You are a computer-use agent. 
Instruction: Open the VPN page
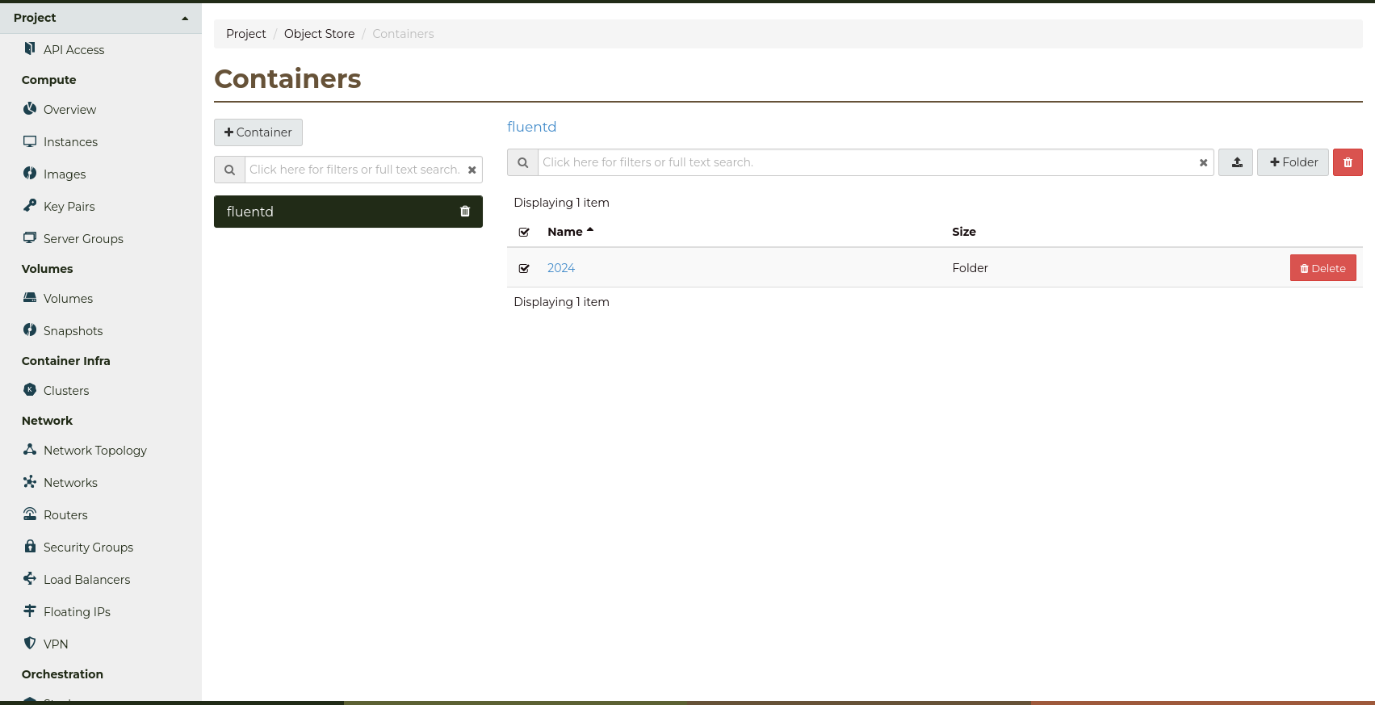(x=56, y=644)
